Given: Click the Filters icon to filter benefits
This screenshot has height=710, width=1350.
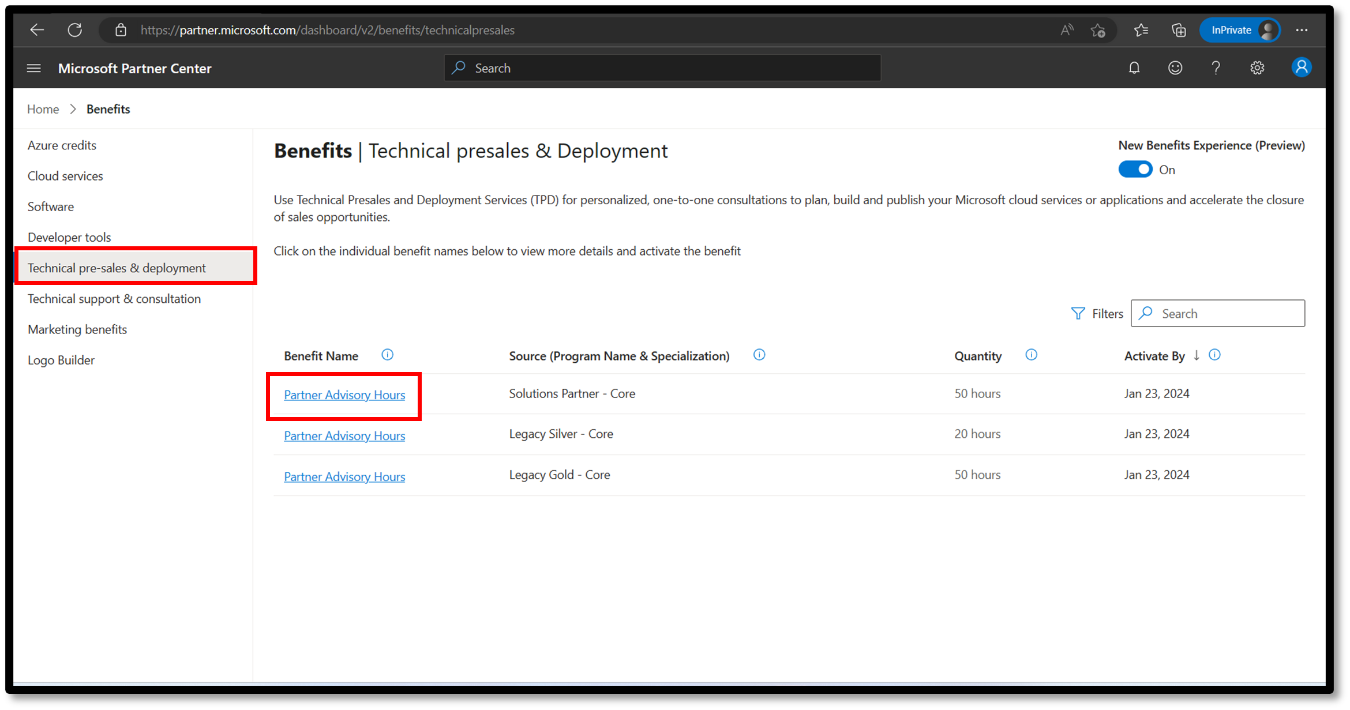Looking at the screenshot, I should 1078,313.
